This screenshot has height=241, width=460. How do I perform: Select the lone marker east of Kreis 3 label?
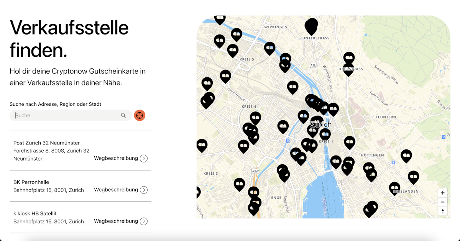240,185
